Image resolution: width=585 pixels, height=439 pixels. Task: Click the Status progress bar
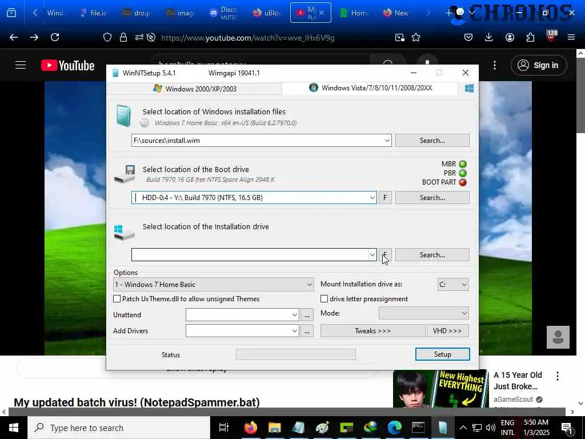point(296,354)
